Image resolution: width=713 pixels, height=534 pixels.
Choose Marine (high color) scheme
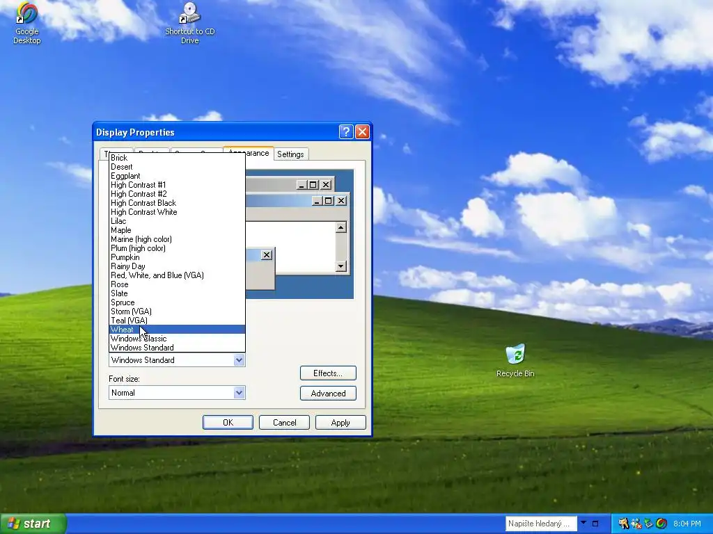[x=178, y=239]
